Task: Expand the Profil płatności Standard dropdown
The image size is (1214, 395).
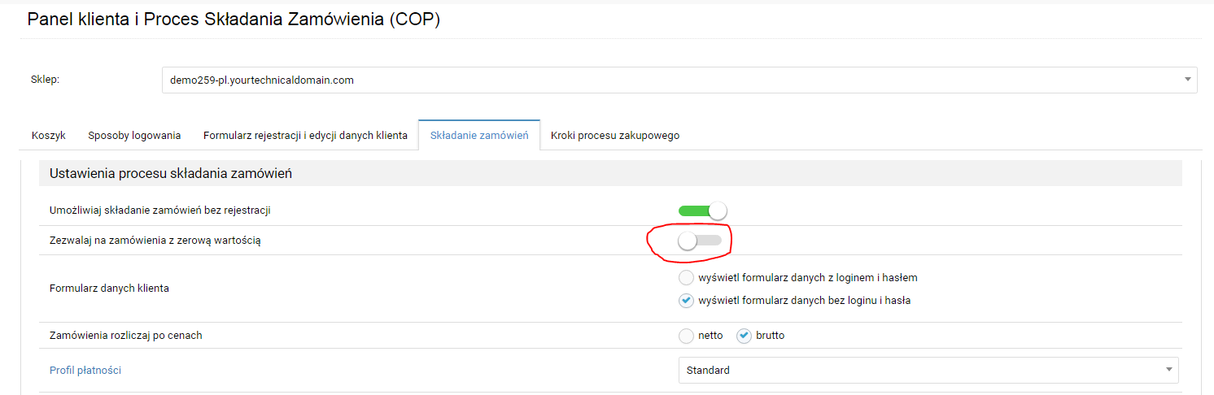Action: [928, 370]
